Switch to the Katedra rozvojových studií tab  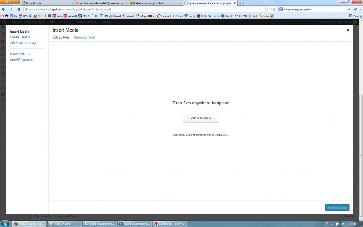tap(156, 3)
